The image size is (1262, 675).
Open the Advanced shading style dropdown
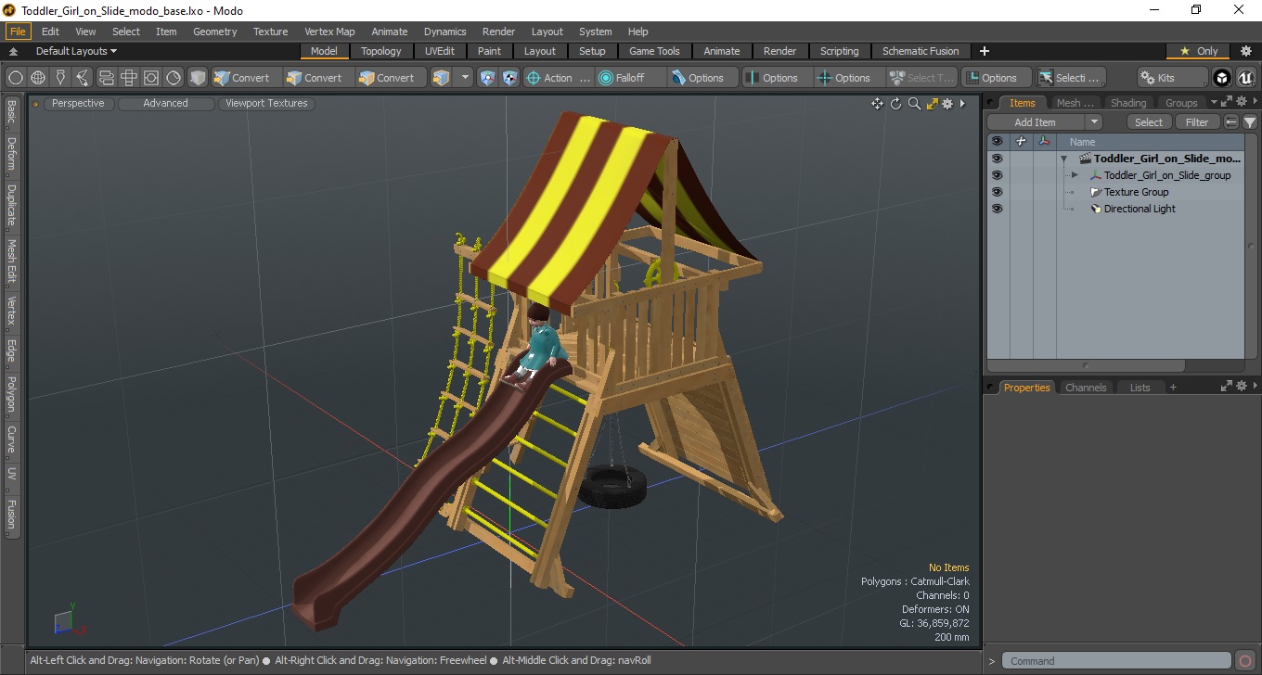click(165, 104)
